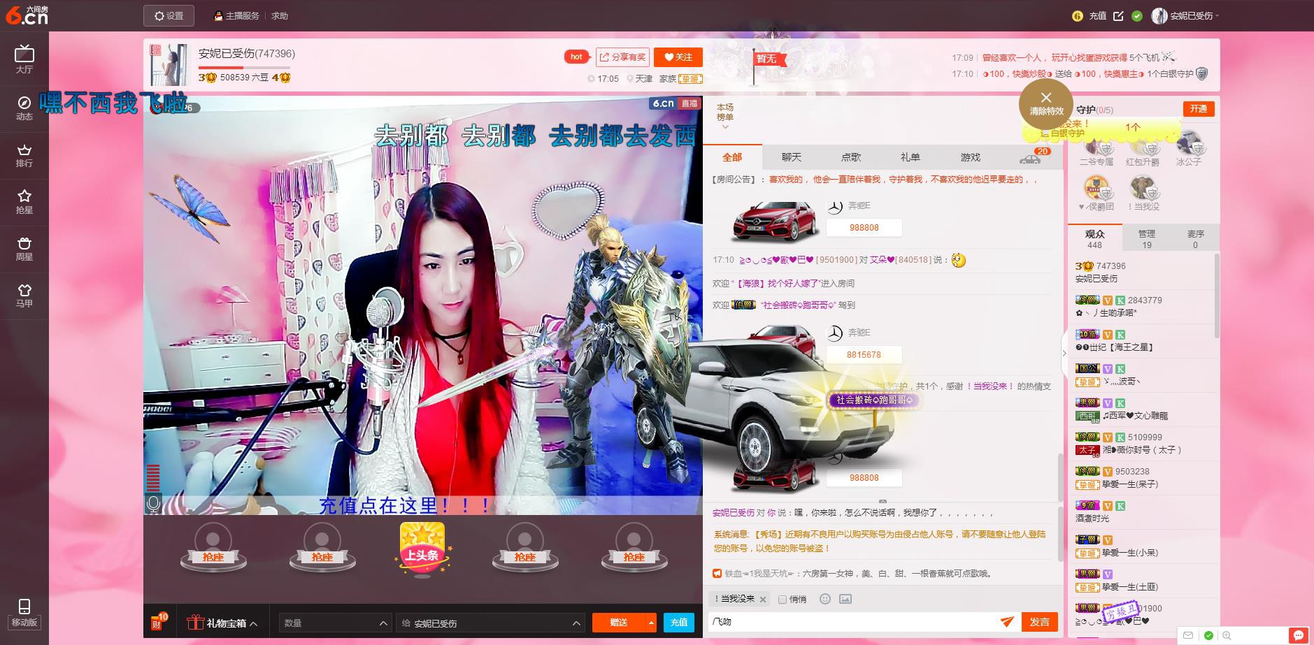Click the 社会搬砖✿跑哥哥✿ username link in chat
Viewport: 1314px width, 645px height.
pyautogui.click(x=797, y=305)
